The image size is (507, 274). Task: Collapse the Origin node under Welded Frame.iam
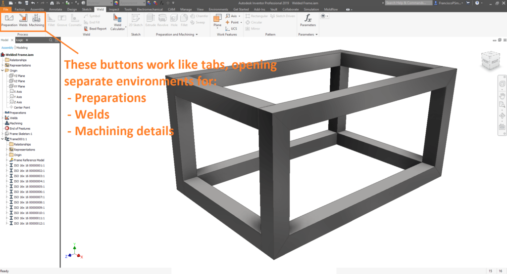pos(2,70)
